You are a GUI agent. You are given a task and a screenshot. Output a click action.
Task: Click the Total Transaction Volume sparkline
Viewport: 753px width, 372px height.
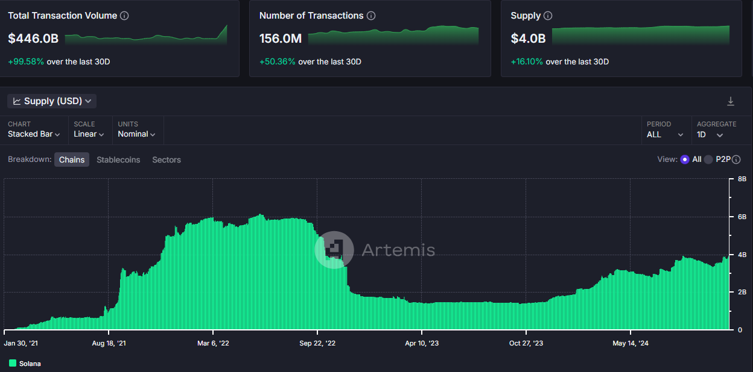(146, 37)
